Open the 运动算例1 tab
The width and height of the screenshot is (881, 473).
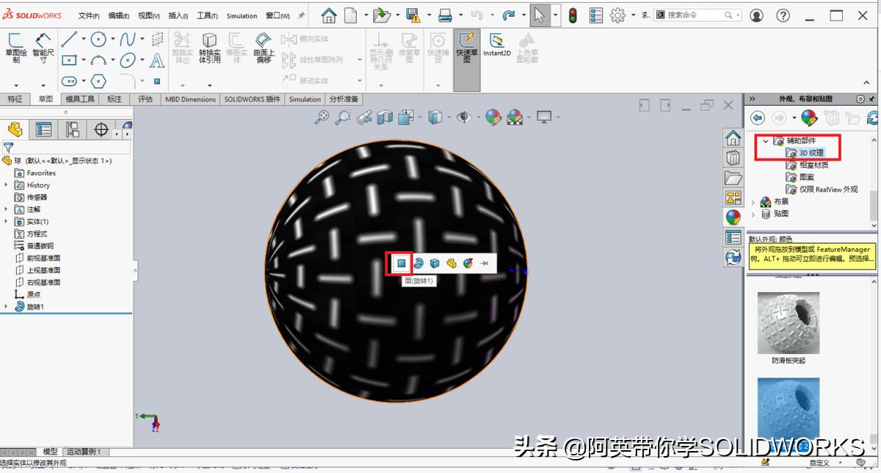[83, 452]
